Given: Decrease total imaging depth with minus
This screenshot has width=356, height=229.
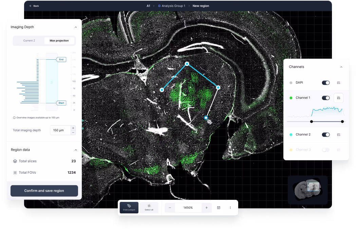Looking at the screenshot, I should click(73, 133).
